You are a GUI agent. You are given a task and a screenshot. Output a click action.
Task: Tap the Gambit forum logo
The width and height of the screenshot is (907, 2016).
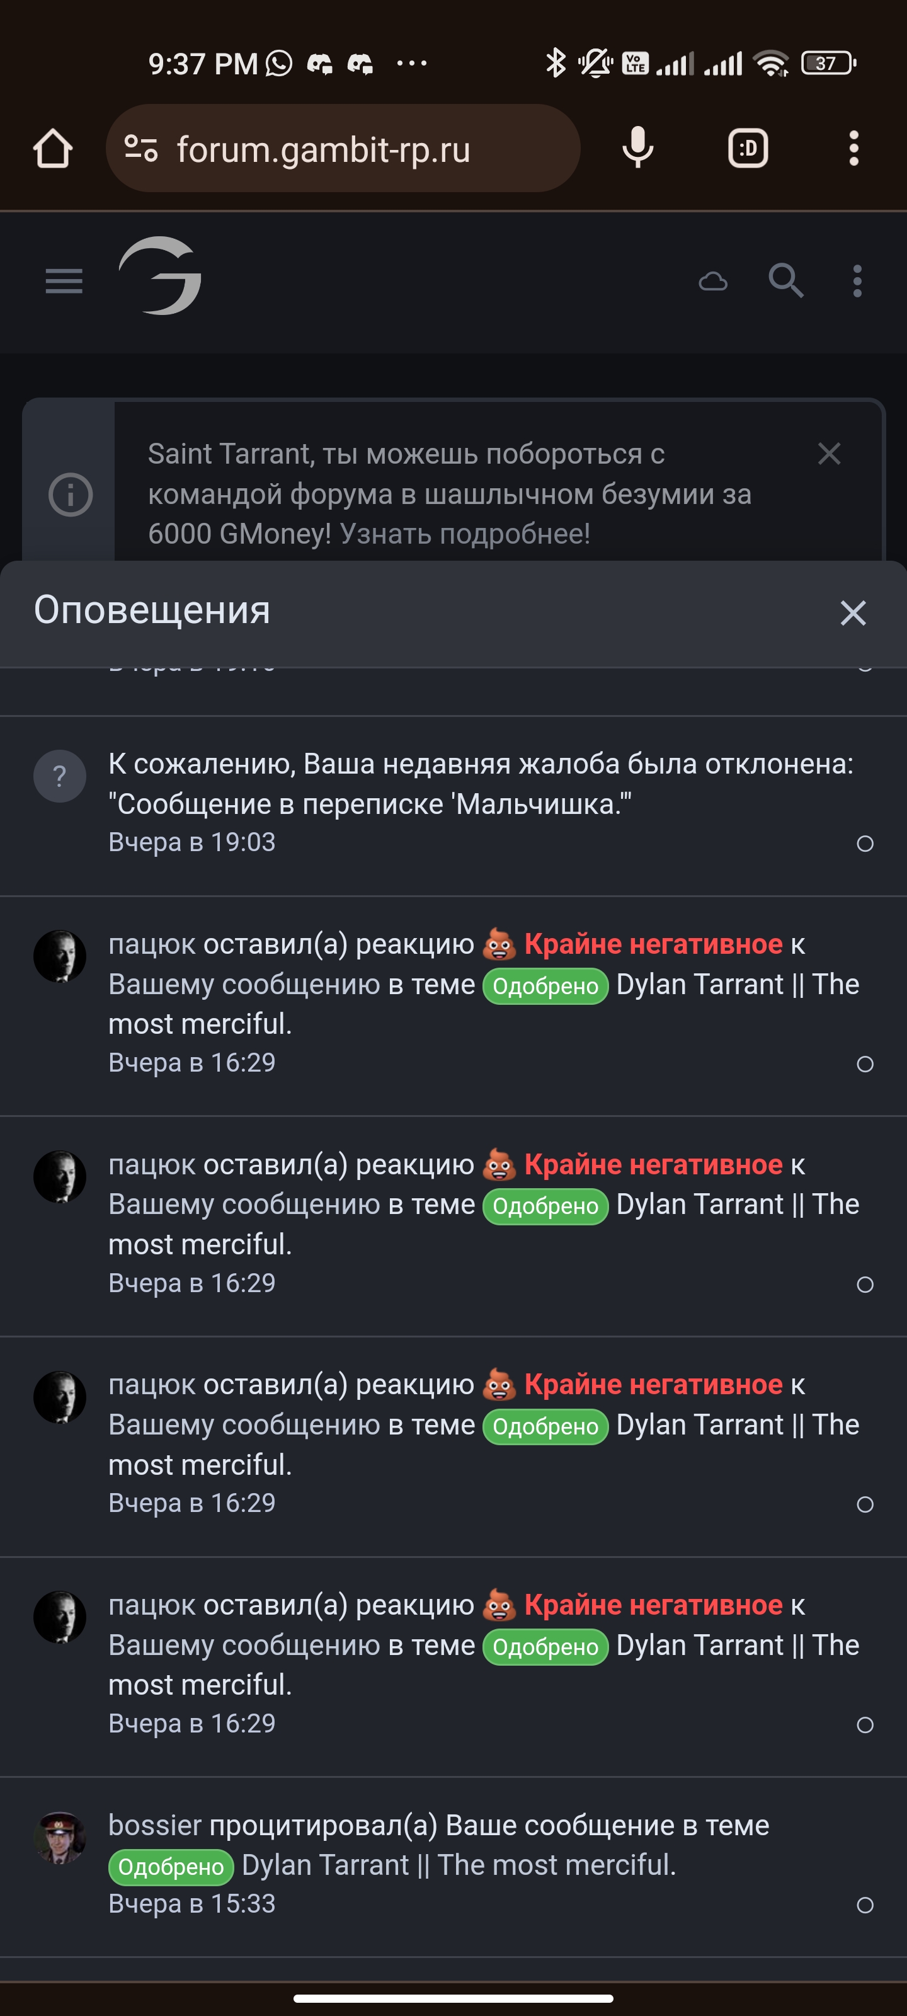coord(161,277)
